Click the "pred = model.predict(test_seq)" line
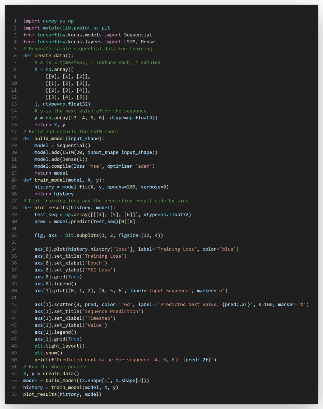Screen dimensions: 323x409 [x=84, y=221]
